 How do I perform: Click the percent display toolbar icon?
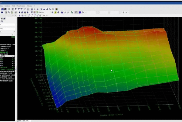click(41, 9)
